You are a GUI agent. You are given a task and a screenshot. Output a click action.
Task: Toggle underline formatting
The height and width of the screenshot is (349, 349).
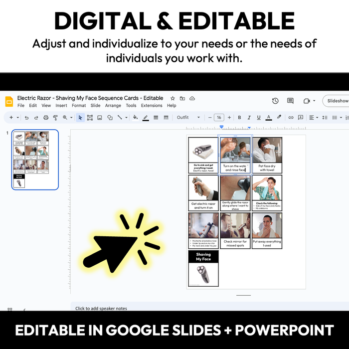tap(259, 118)
